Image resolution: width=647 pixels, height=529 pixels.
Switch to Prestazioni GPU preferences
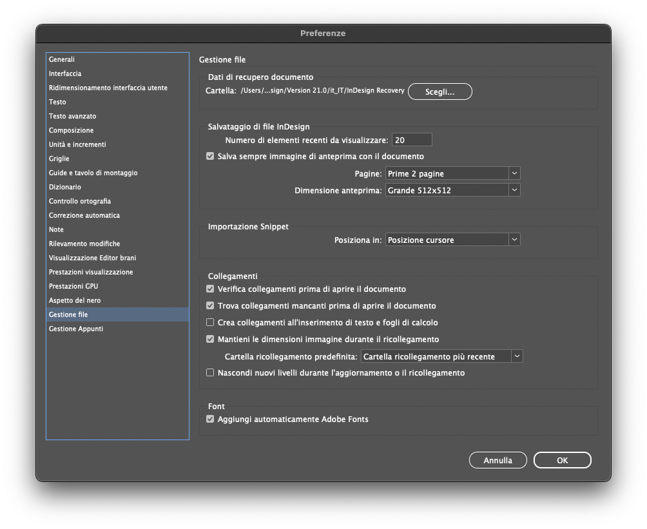click(73, 286)
